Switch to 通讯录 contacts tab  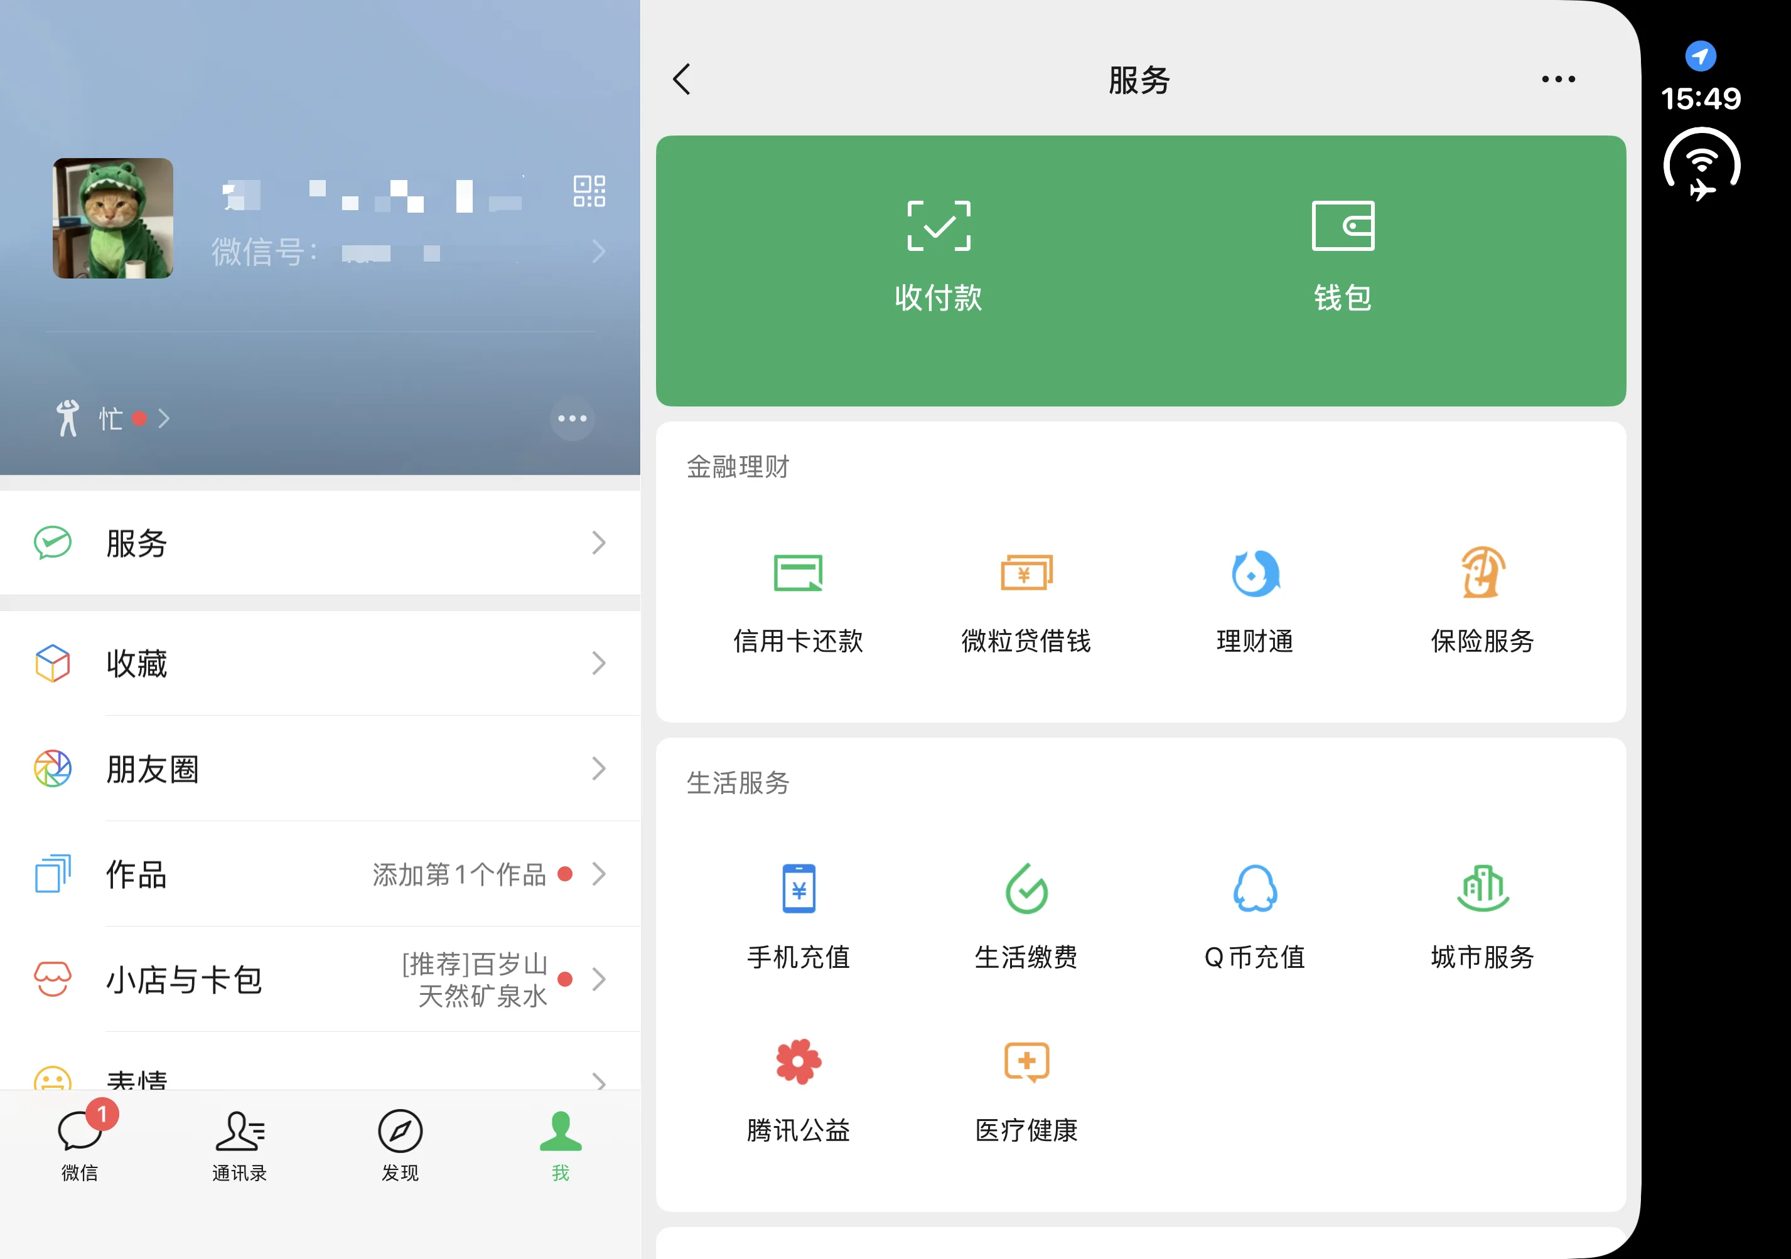coord(240,1146)
